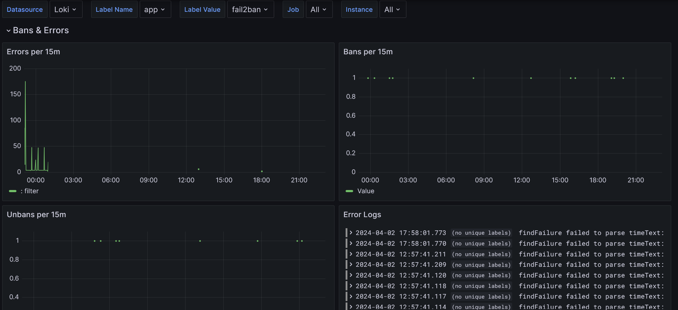The height and width of the screenshot is (310, 678).
Task: Click the Unbans per 15m panel title
Action: tap(36, 215)
